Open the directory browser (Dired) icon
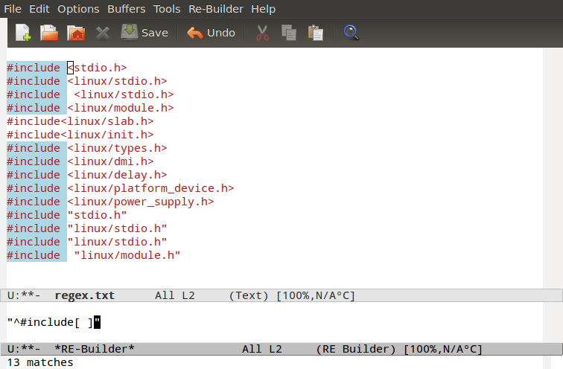 pos(75,33)
